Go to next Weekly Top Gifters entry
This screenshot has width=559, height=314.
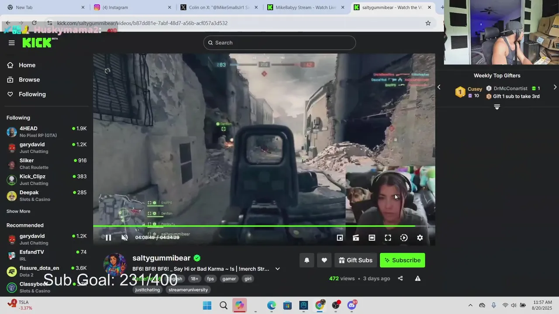[x=555, y=87]
